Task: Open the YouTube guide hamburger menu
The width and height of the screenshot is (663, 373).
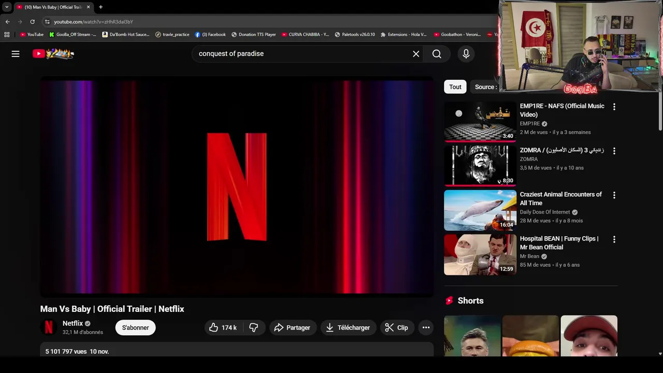Action: tap(16, 54)
